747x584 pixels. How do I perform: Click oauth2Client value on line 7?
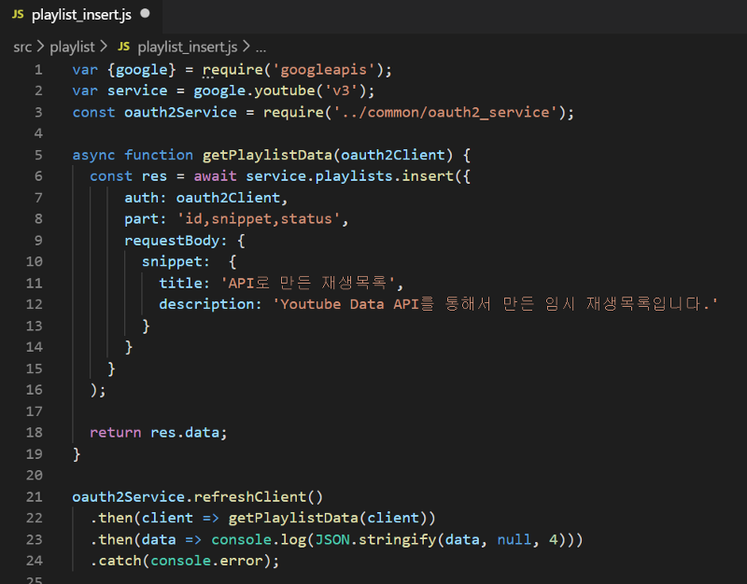tap(228, 198)
